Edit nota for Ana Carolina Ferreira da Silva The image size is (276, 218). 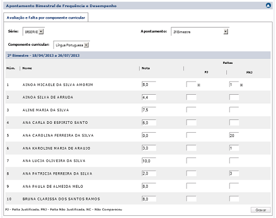tap(149, 135)
